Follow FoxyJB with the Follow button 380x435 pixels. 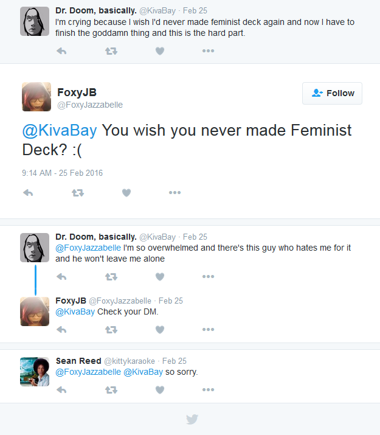pyautogui.click(x=332, y=93)
